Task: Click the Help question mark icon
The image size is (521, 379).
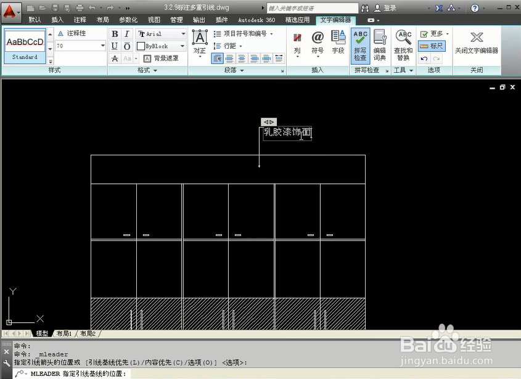Action: point(475,7)
